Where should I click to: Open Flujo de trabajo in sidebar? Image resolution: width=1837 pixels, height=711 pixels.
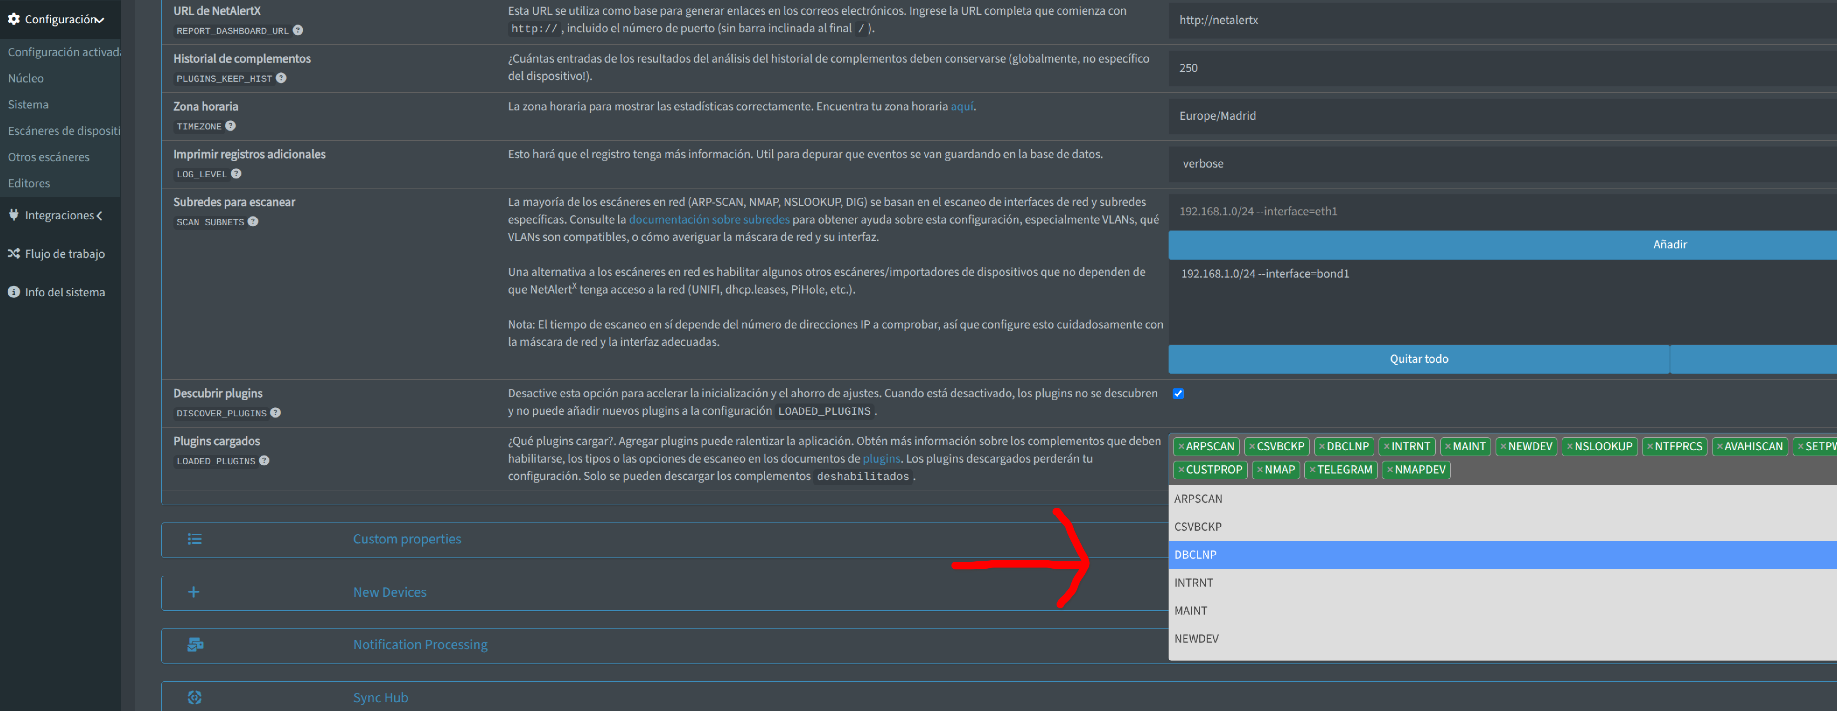(64, 254)
